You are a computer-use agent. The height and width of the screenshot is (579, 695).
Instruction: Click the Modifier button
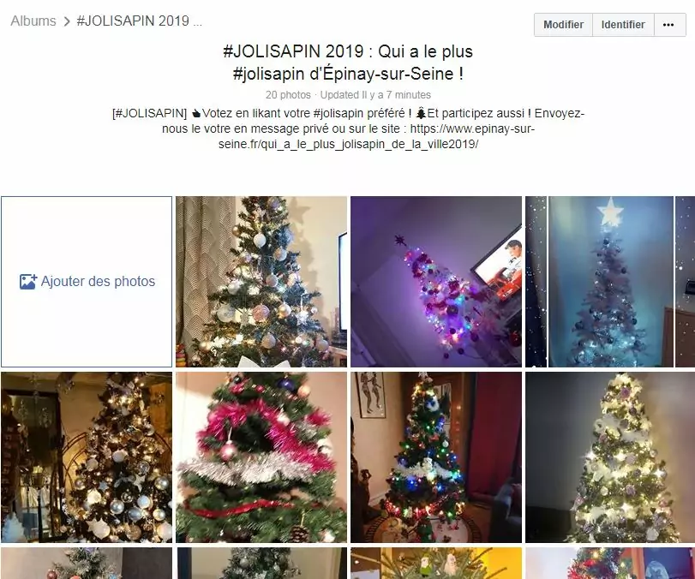click(x=563, y=25)
